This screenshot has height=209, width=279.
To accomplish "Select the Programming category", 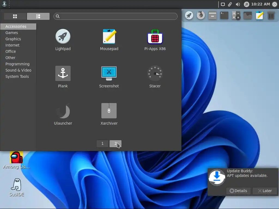I will tap(18, 64).
